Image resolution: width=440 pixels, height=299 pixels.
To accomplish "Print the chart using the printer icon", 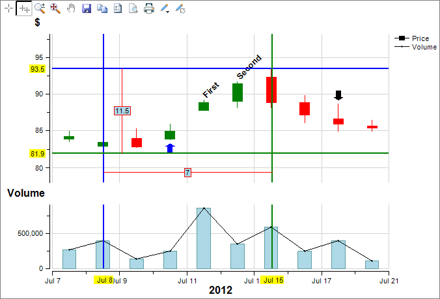I will [149, 8].
